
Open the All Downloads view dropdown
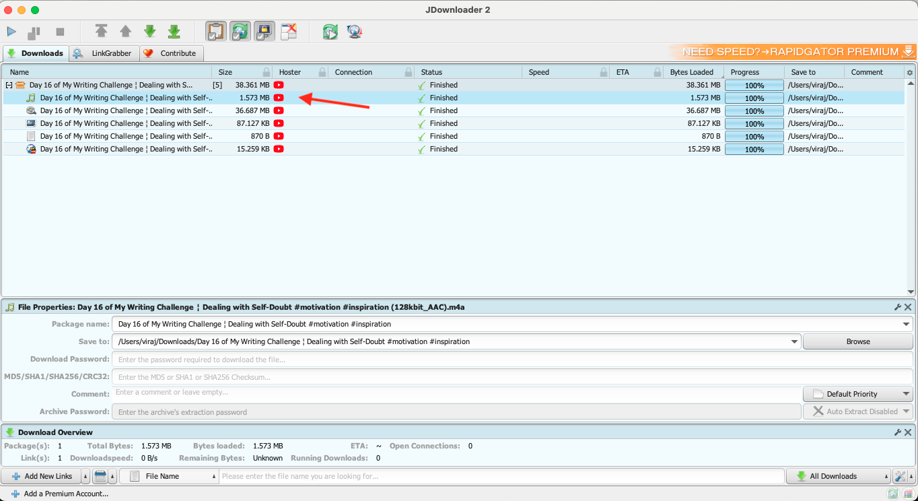(838, 476)
